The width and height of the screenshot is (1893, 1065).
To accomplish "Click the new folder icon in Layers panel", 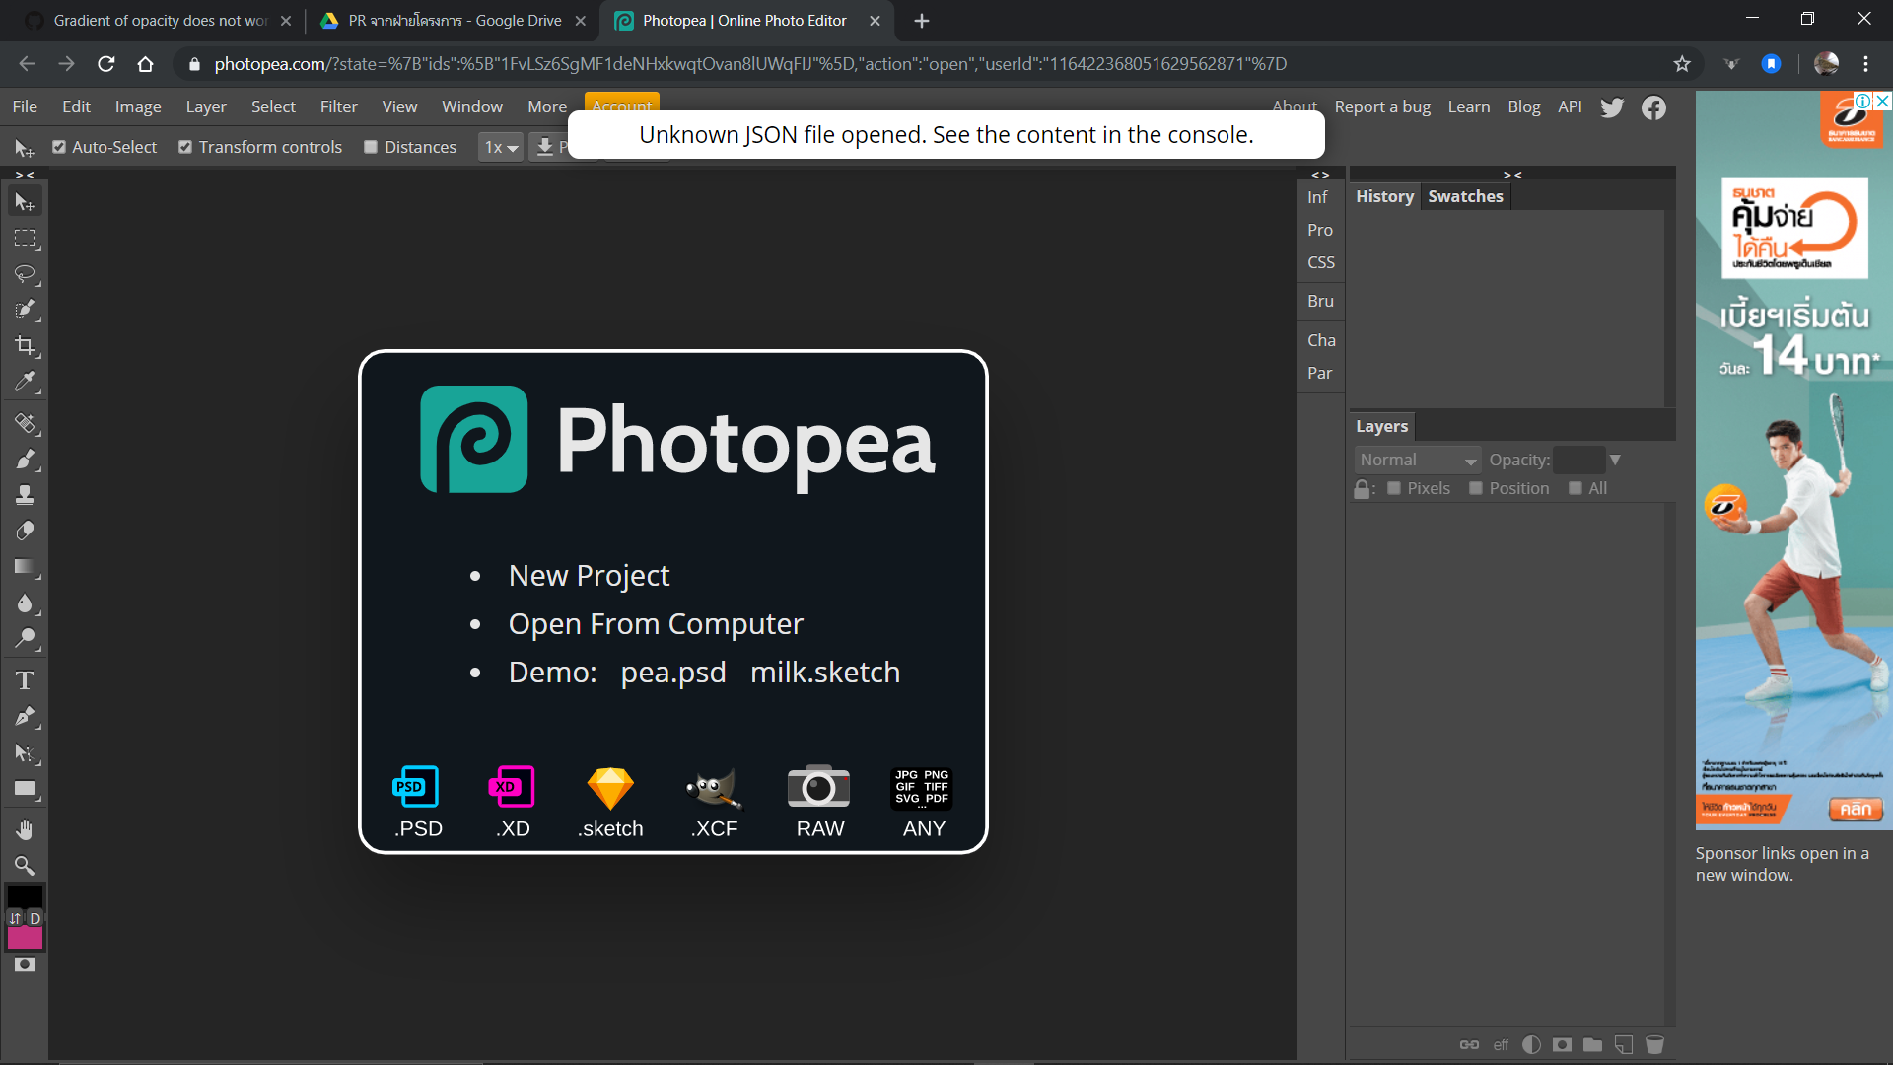I will tap(1592, 1044).
